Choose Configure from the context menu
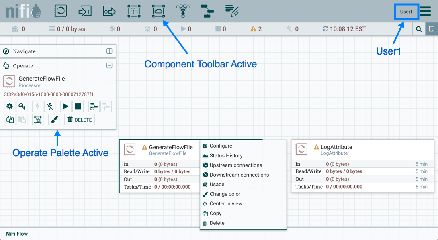The image size is (438, 240). tap(221, 146)
